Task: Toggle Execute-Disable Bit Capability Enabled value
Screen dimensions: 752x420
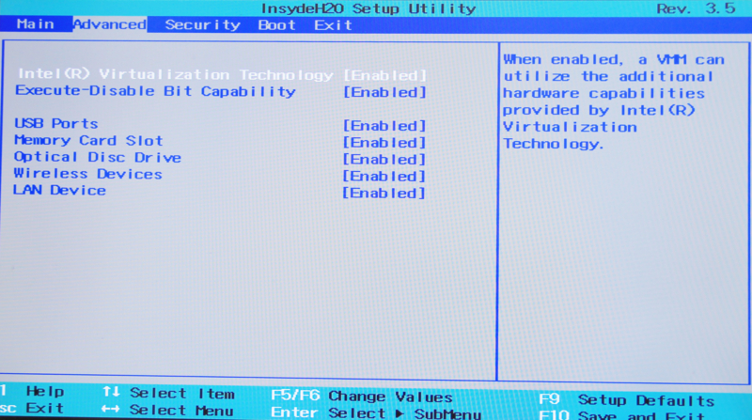Action: (x=384, y=92)
